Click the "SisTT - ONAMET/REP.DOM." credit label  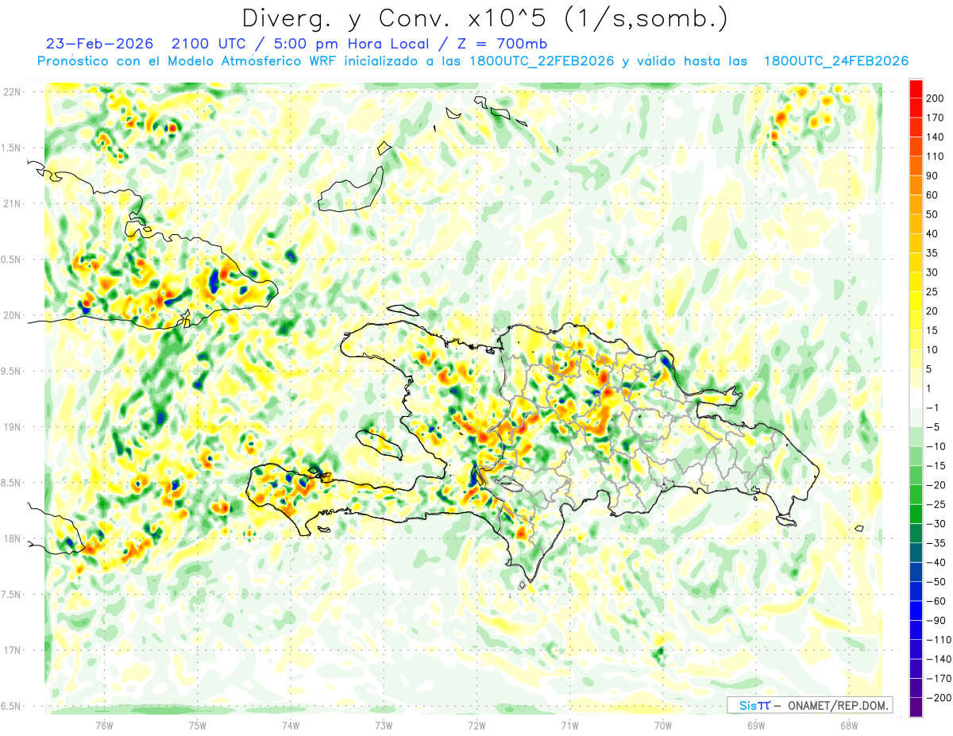click(x=811, y=705)
